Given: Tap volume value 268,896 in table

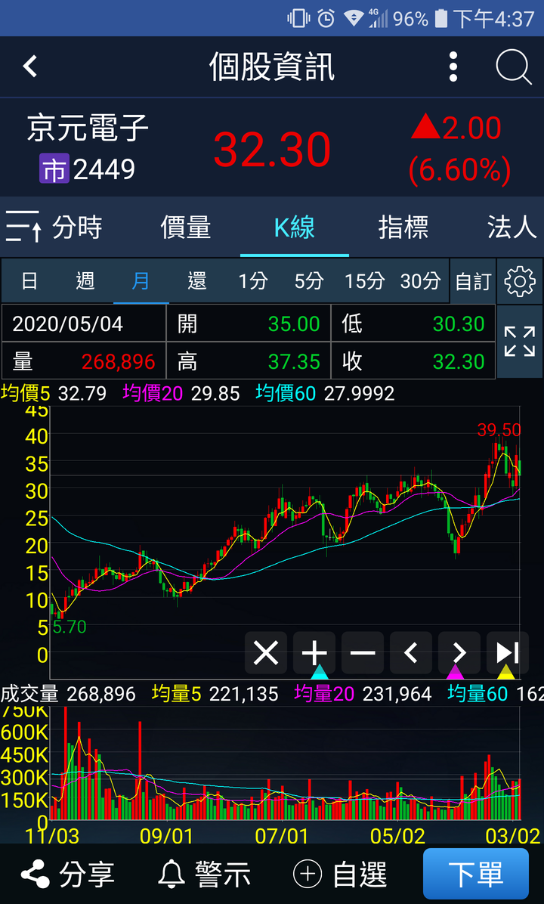Looking at the screenshot, I should (x=118, y=362).
